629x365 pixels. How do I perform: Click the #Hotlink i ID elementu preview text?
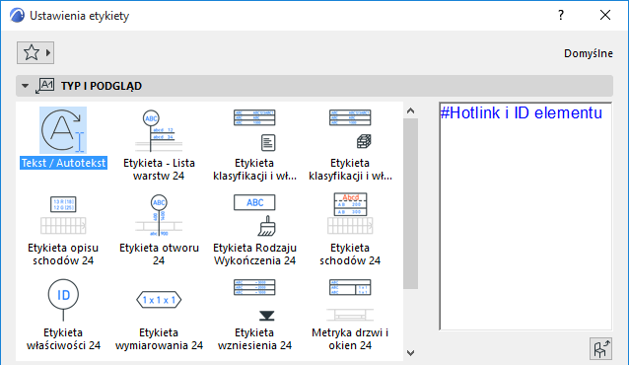pos(521,112)
